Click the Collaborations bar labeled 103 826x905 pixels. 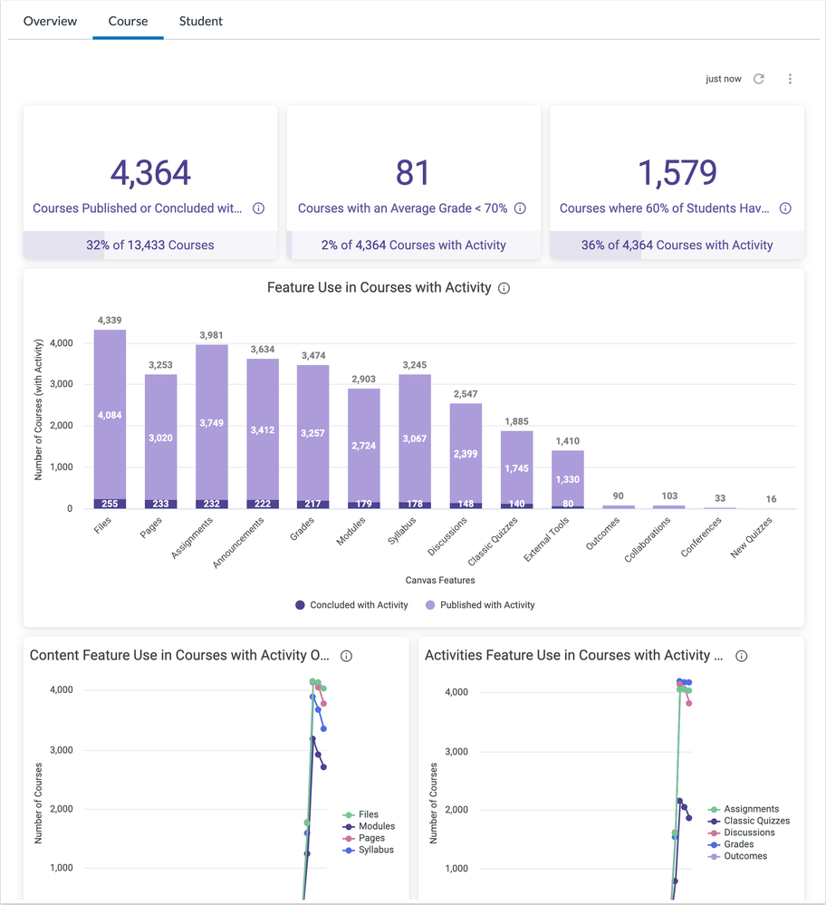coord(669,506)
